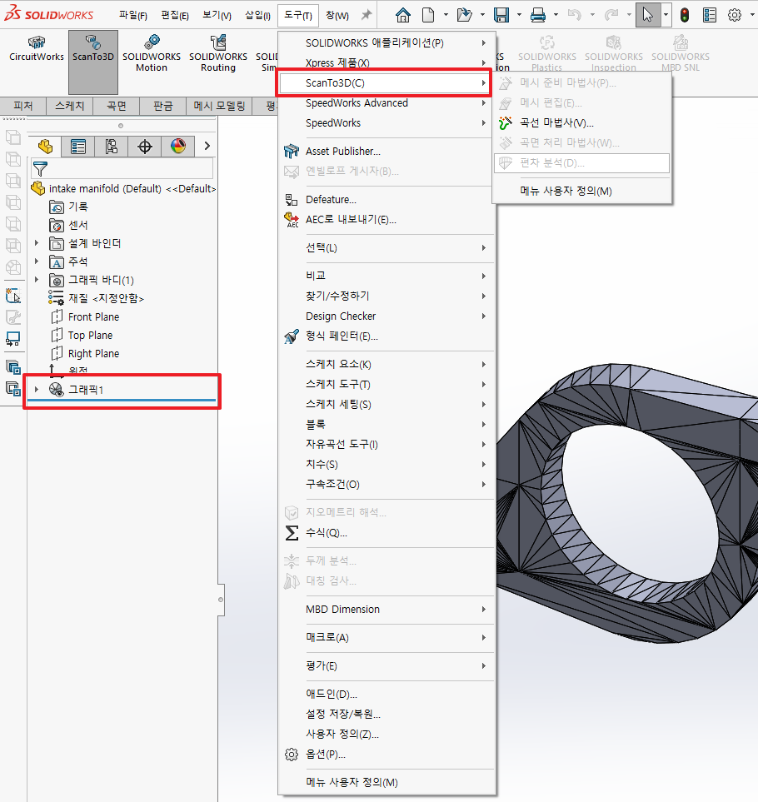The image size is (758, 802).
Task: Toggle the SOLIDWORKS Inspection add-in
Action: (614, 53)
